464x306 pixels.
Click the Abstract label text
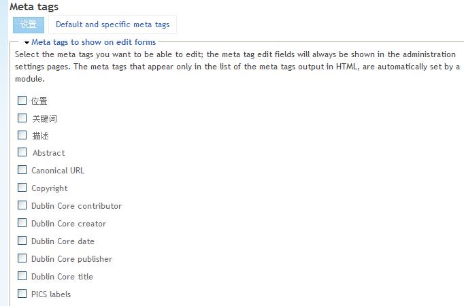[x=48, y=153]
